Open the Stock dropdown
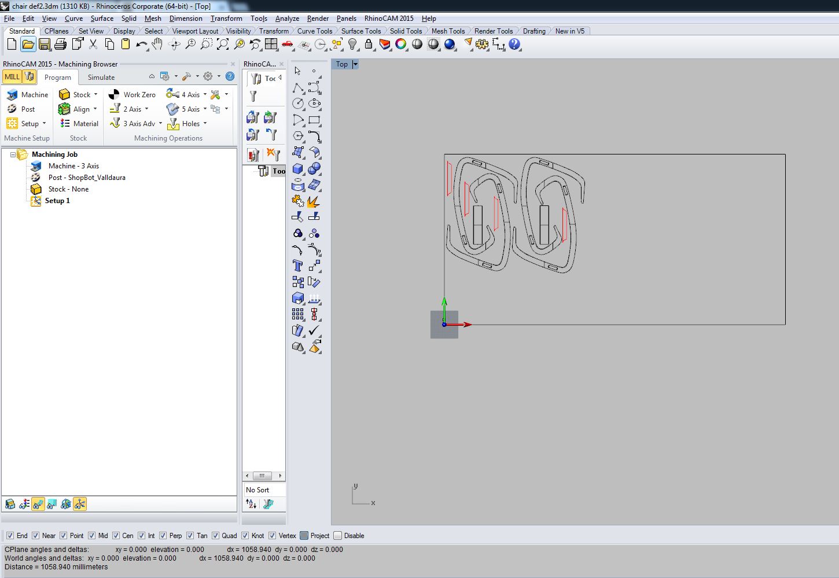 click(95, 94)
